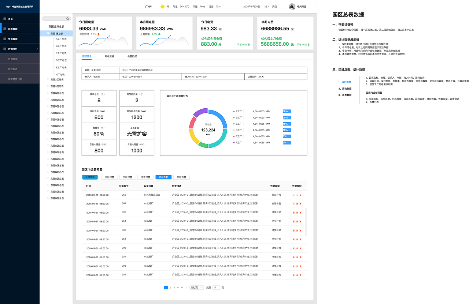Select C工厂电表 in the device tree
469x304 pixels.
point(61,53)
